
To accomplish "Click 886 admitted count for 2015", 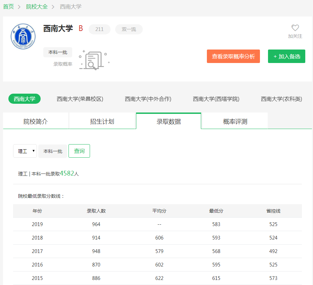I will click(96, 278).
